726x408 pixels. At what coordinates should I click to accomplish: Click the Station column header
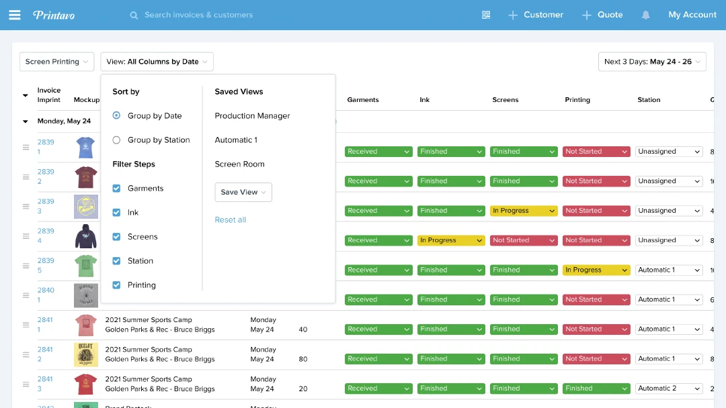tap(649, 100)
